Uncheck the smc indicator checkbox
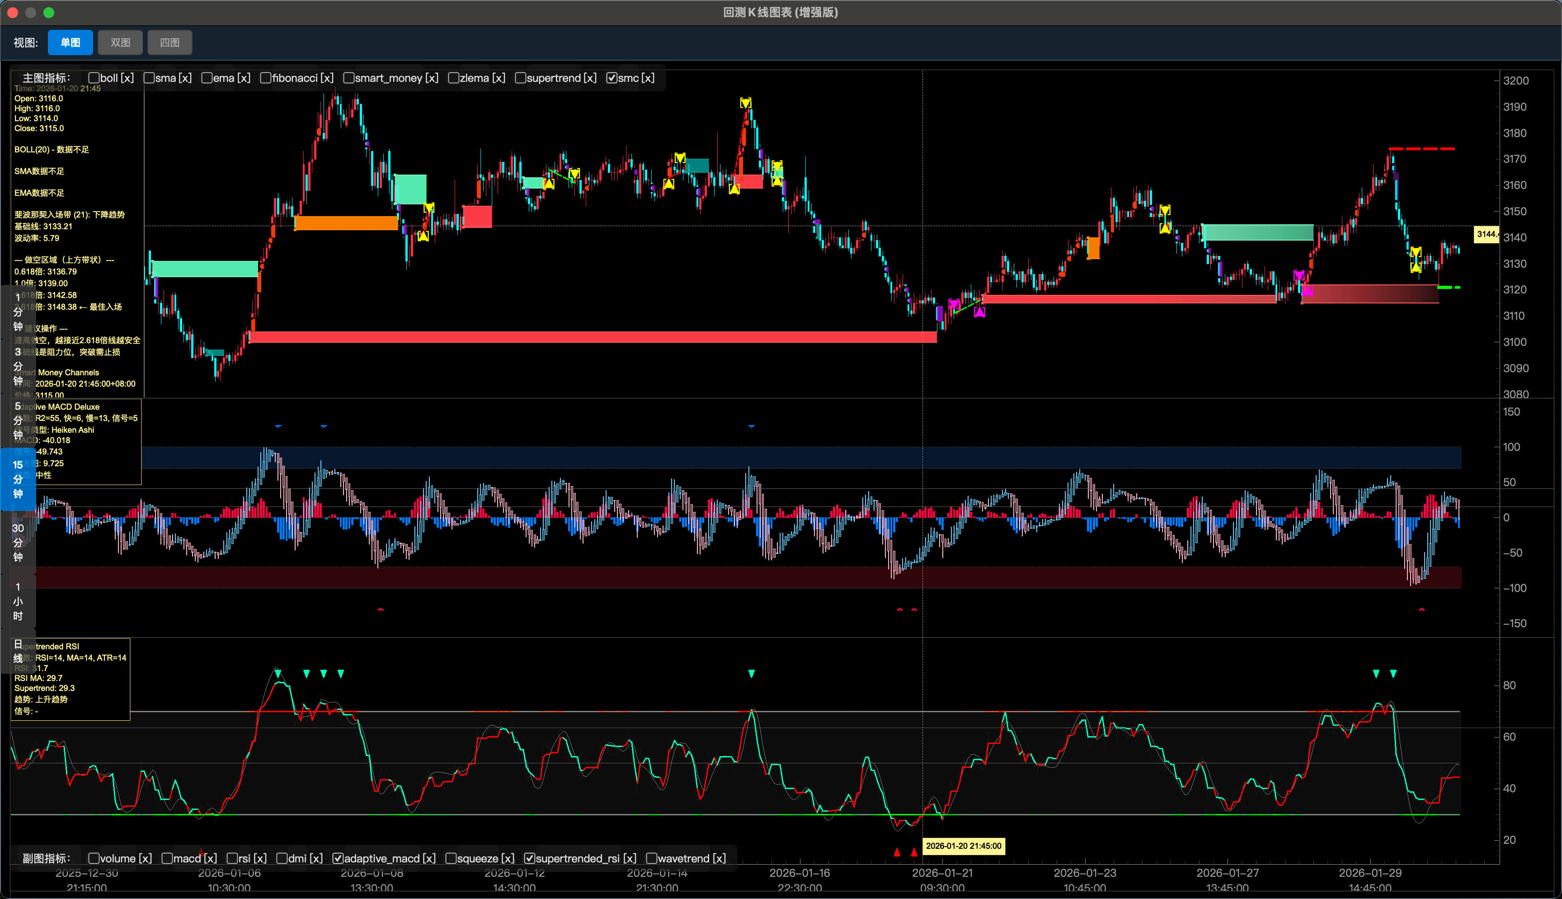 [x=612, y=78]
